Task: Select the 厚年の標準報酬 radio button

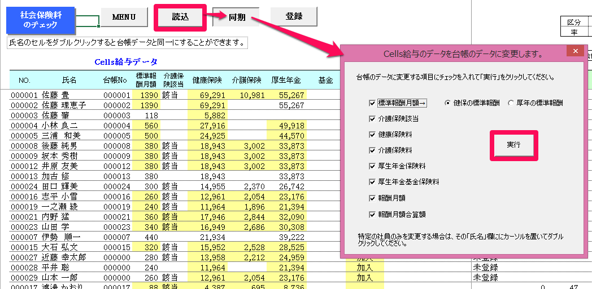Action: tap(511, 103)
